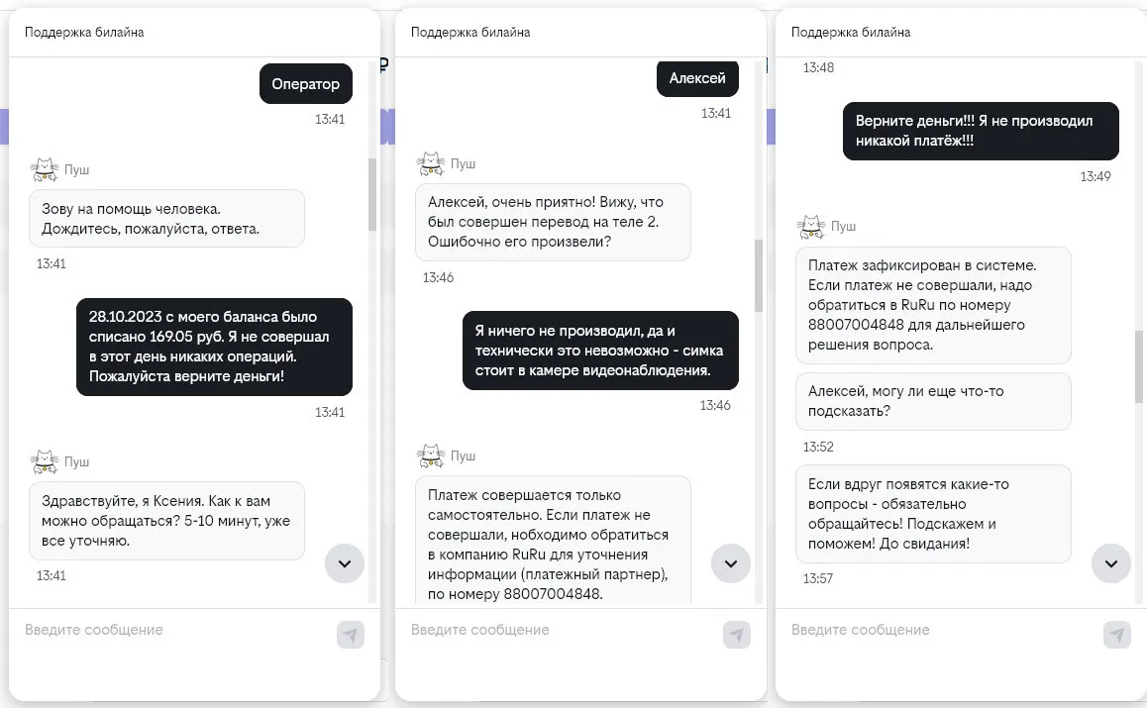The height and width of the screenshot is (708, 1147).
Task: Click send icon in chat with "Оператор" message
Action: (351, 635)
